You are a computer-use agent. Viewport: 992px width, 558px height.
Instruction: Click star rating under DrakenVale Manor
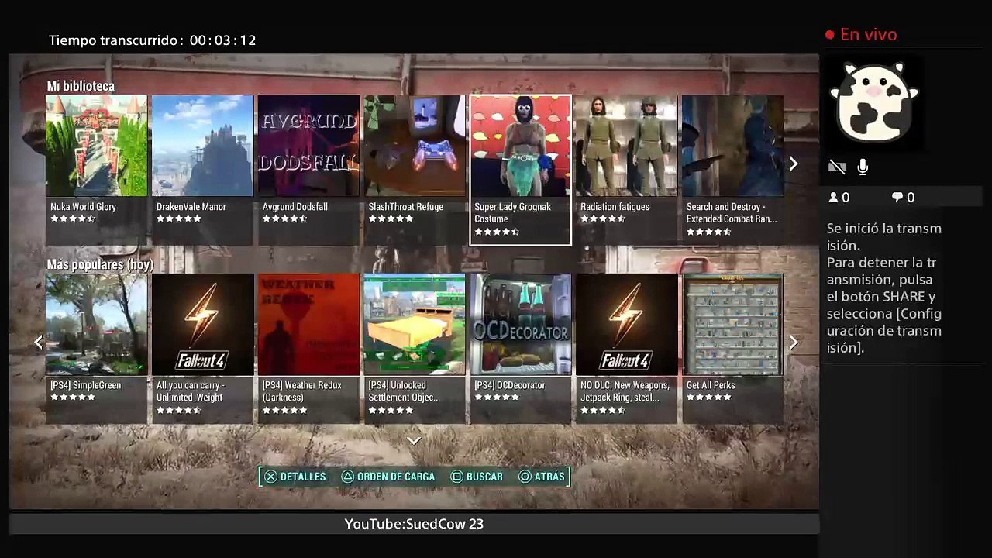(179, 219)
